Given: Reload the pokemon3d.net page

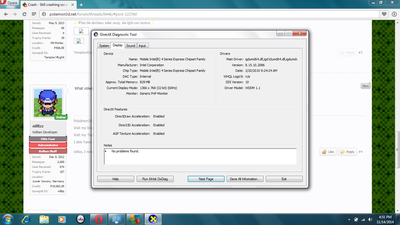Looking at the screenshot, I should click(24, 14).
